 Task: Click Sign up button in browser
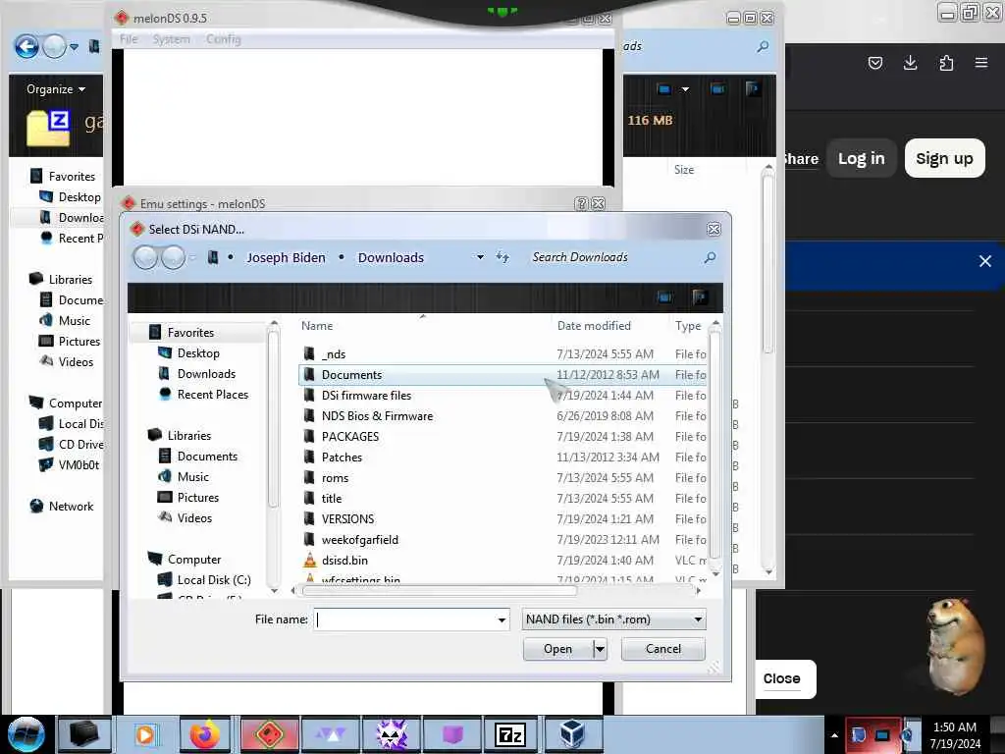(x=944, y=158)
